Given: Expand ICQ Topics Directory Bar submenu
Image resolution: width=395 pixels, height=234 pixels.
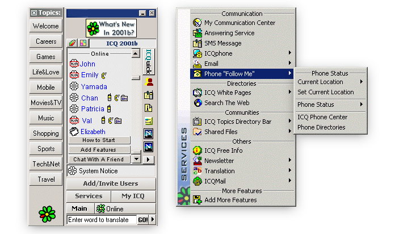Looking at the screenshot, I should coord(242,122).
